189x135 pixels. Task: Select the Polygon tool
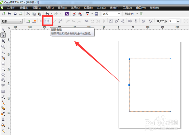coord(3,75)
